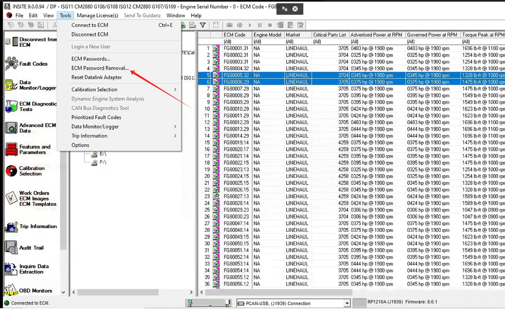Open the Fault Codes sidebar icon

point(11,64)
